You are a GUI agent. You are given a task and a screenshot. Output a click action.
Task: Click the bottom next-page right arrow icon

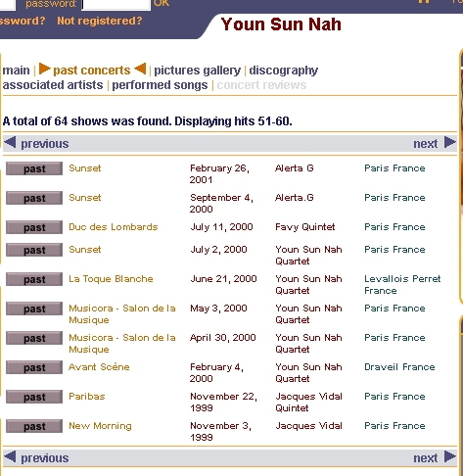click(450, 457)
